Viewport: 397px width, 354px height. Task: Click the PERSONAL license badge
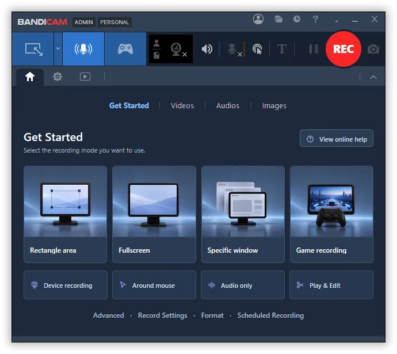(x=114, y=22)
